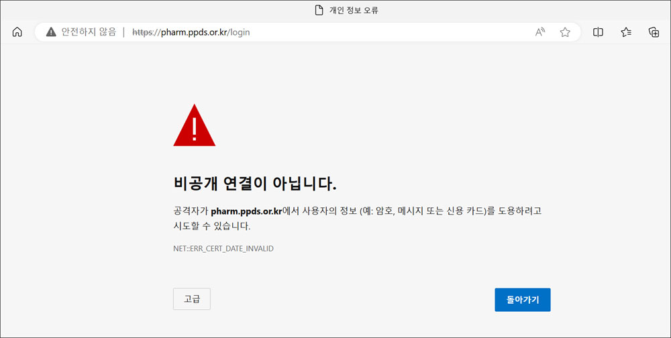Viewport: 671px width, 338px height.
Task: Select the 개인 정보 오류 tab title
Action: [354, 10]
